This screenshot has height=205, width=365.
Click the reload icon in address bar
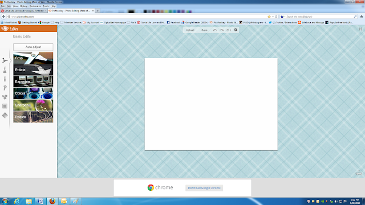(276, 17)
